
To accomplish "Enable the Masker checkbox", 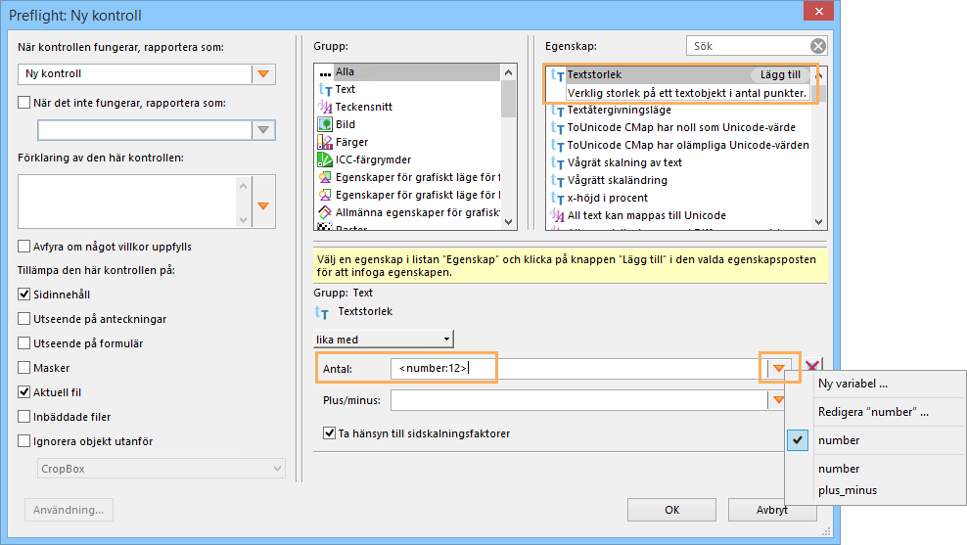I will [x=25, y=368].
